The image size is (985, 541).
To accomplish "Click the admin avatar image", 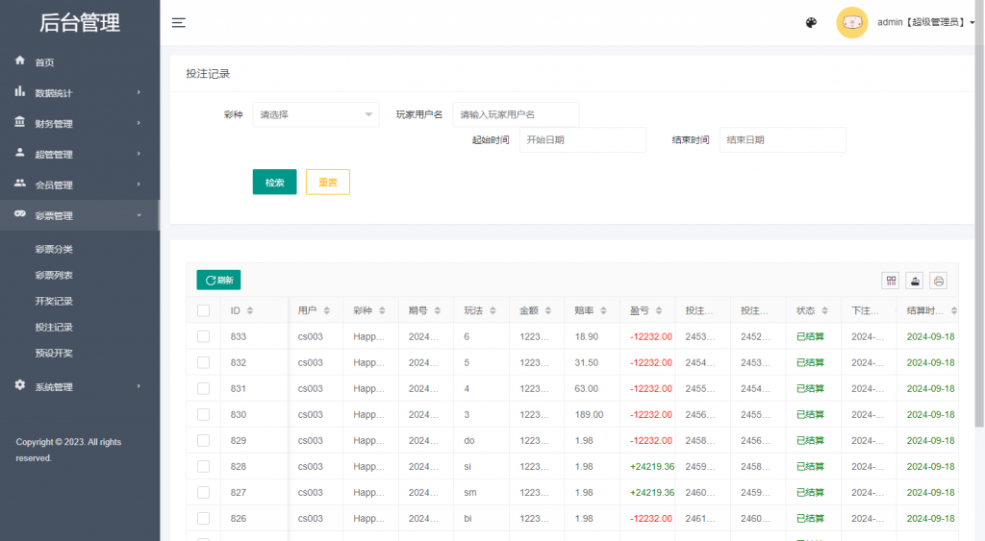I will pos(852,23).
